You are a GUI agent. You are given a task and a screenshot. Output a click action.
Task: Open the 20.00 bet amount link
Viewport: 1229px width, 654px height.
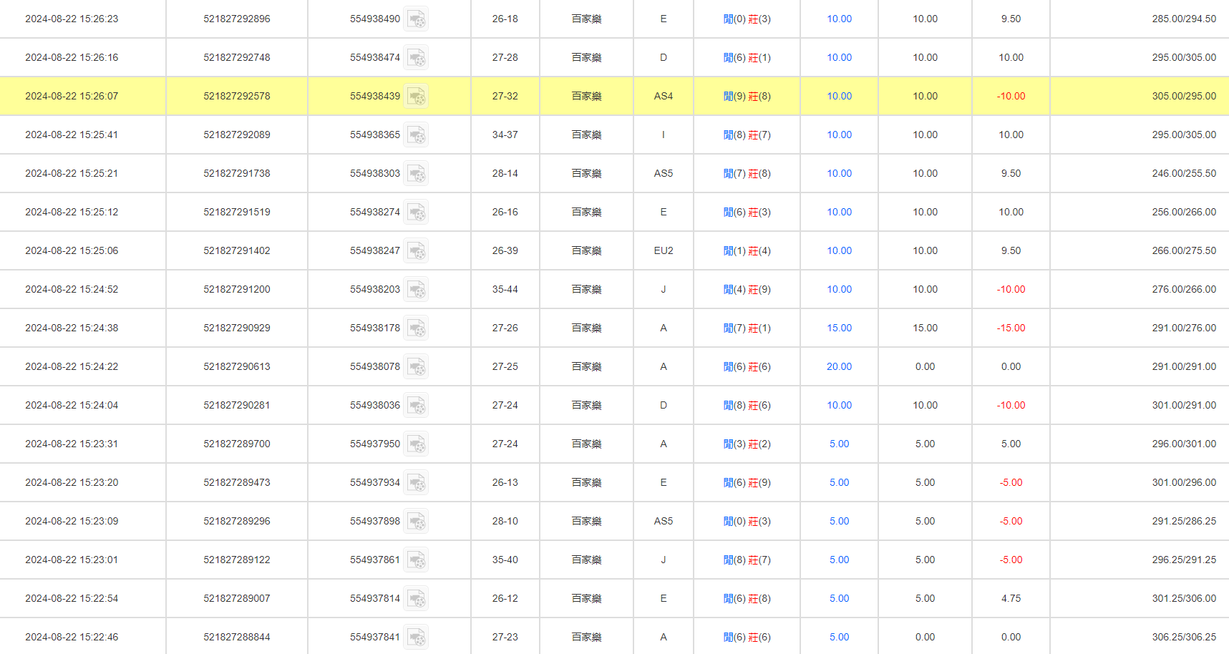click(x=839, y=366)
